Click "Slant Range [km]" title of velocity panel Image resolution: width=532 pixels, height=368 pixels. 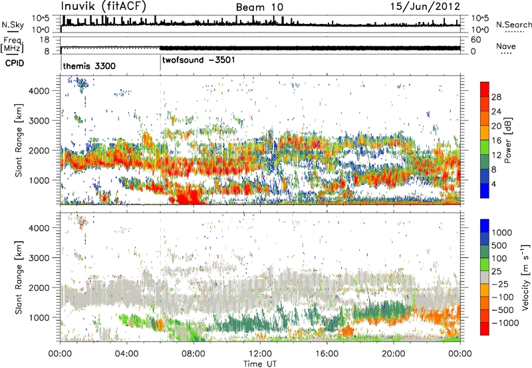pos(19,277)
